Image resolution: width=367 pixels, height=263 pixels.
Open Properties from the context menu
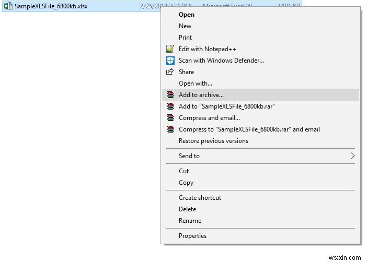[192, 236]
